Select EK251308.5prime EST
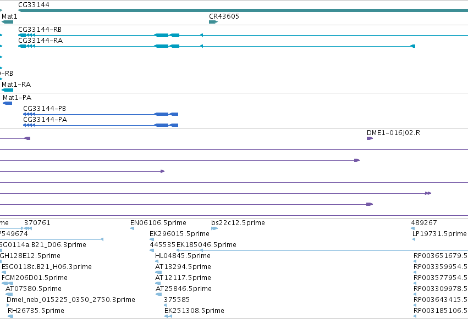 tap(168, 316)
